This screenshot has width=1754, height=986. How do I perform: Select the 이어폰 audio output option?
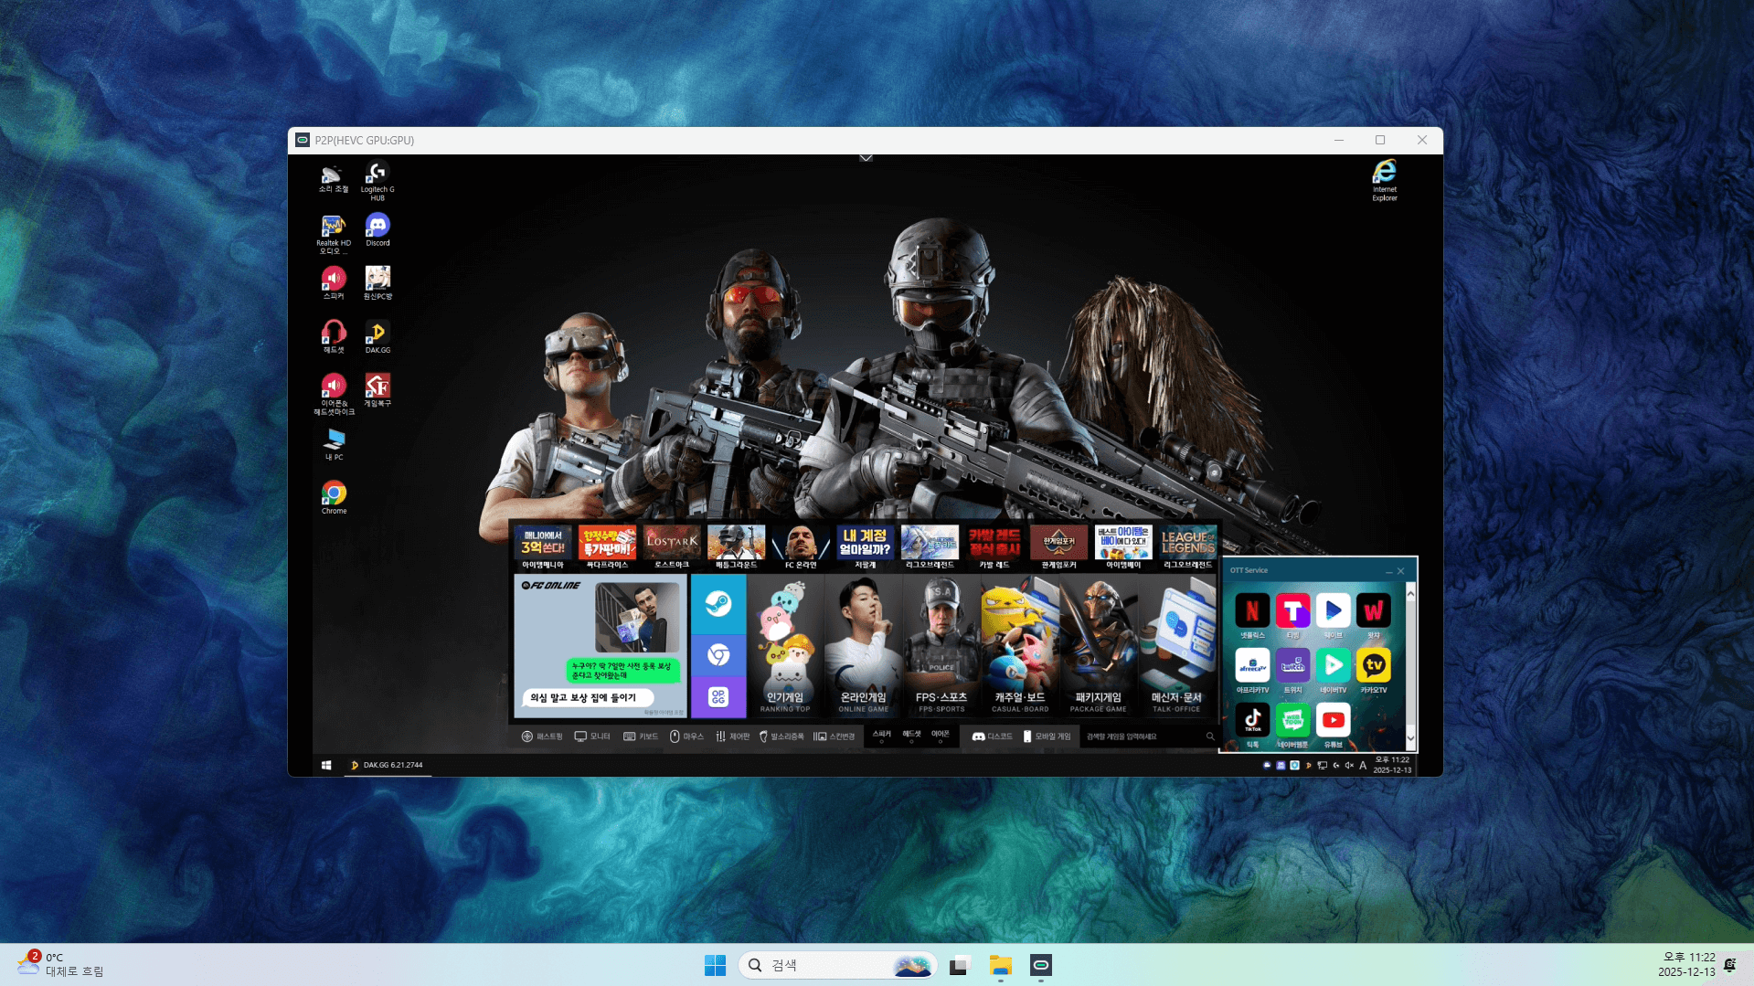click(941, 736)
